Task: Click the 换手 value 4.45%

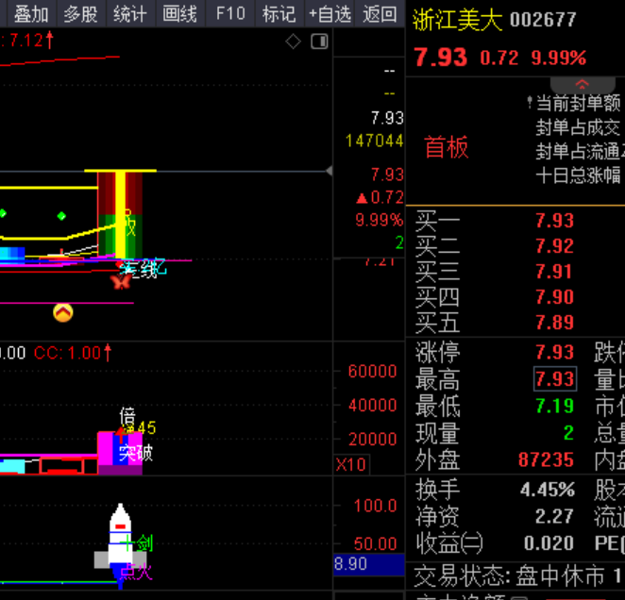Action: 548,490
